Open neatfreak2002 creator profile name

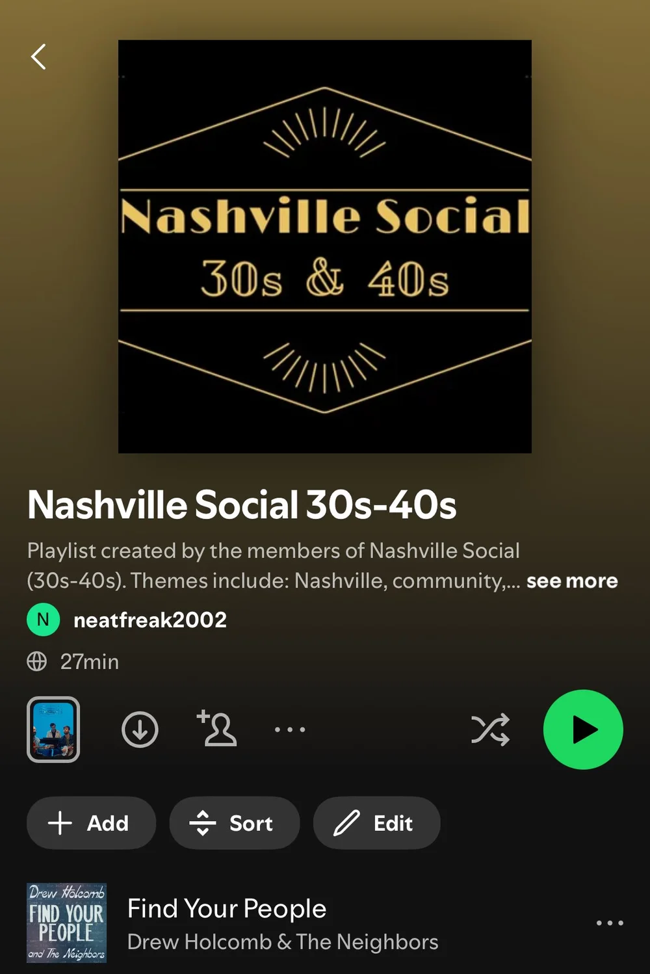tap(150, 620)
